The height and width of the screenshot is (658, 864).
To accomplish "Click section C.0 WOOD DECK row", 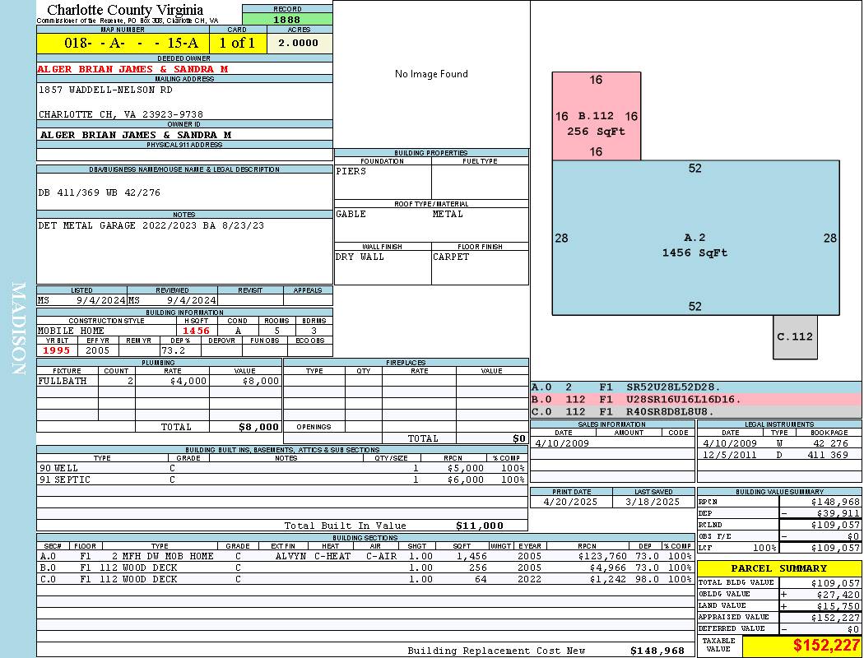I will pyautogui.click(x=366, y=580).
